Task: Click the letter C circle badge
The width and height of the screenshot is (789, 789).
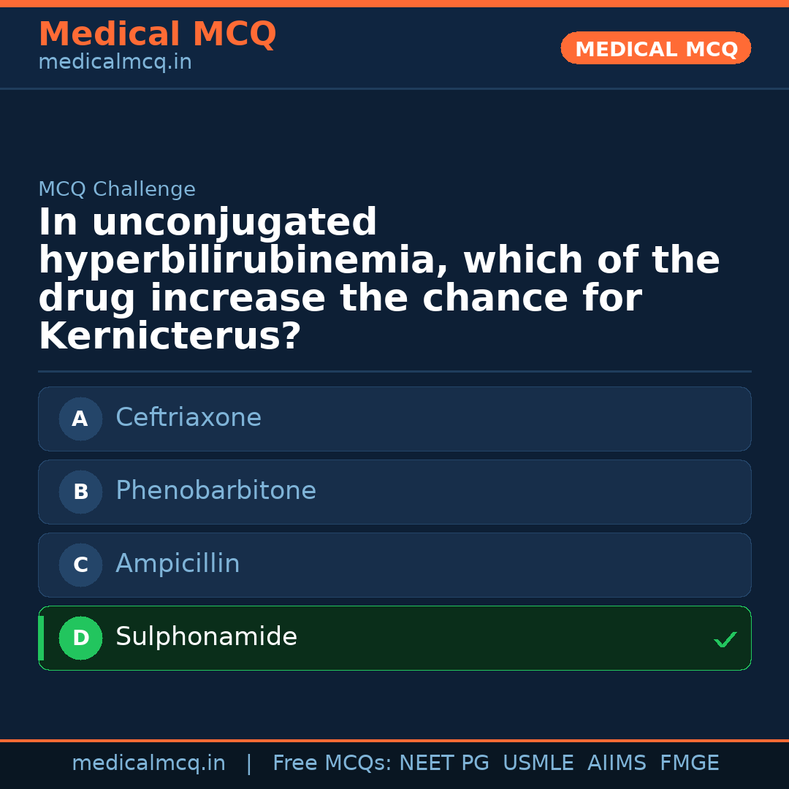Action: pos(80,565)
